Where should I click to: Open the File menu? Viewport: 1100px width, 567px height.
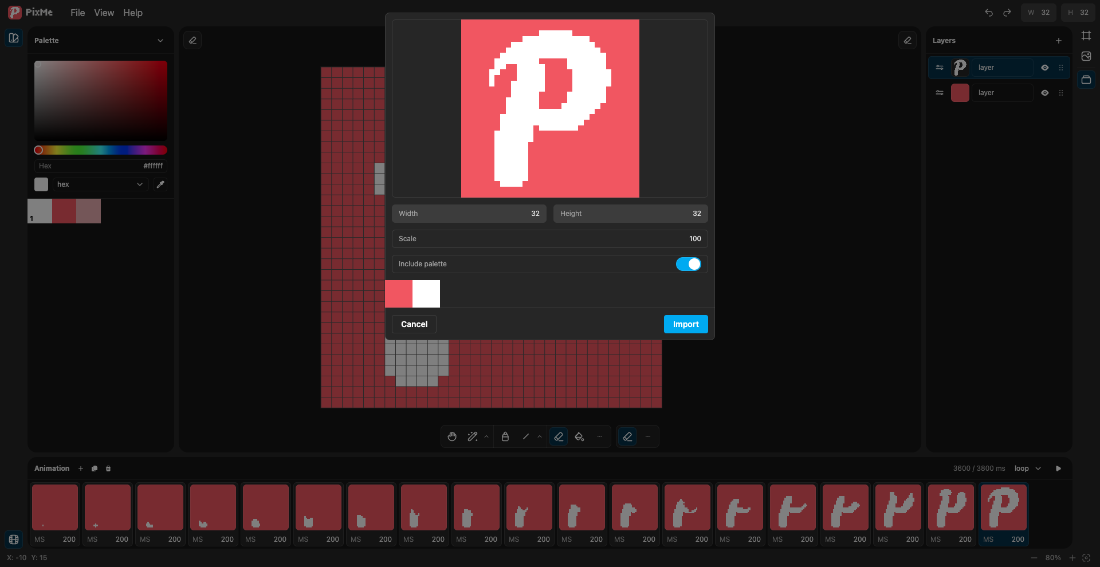coord(77,13)
